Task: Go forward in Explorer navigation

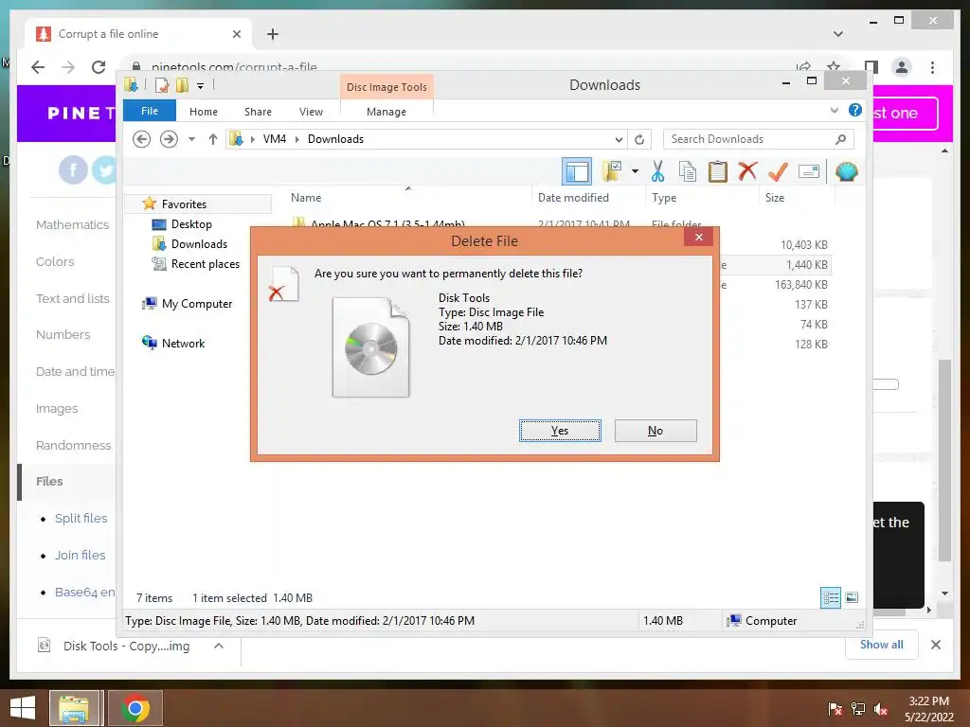Action: 169,139
